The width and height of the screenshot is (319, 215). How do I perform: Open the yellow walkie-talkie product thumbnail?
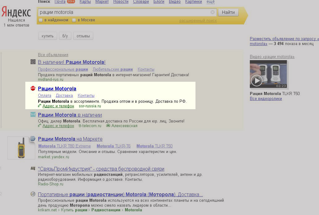tap(21, 148)
